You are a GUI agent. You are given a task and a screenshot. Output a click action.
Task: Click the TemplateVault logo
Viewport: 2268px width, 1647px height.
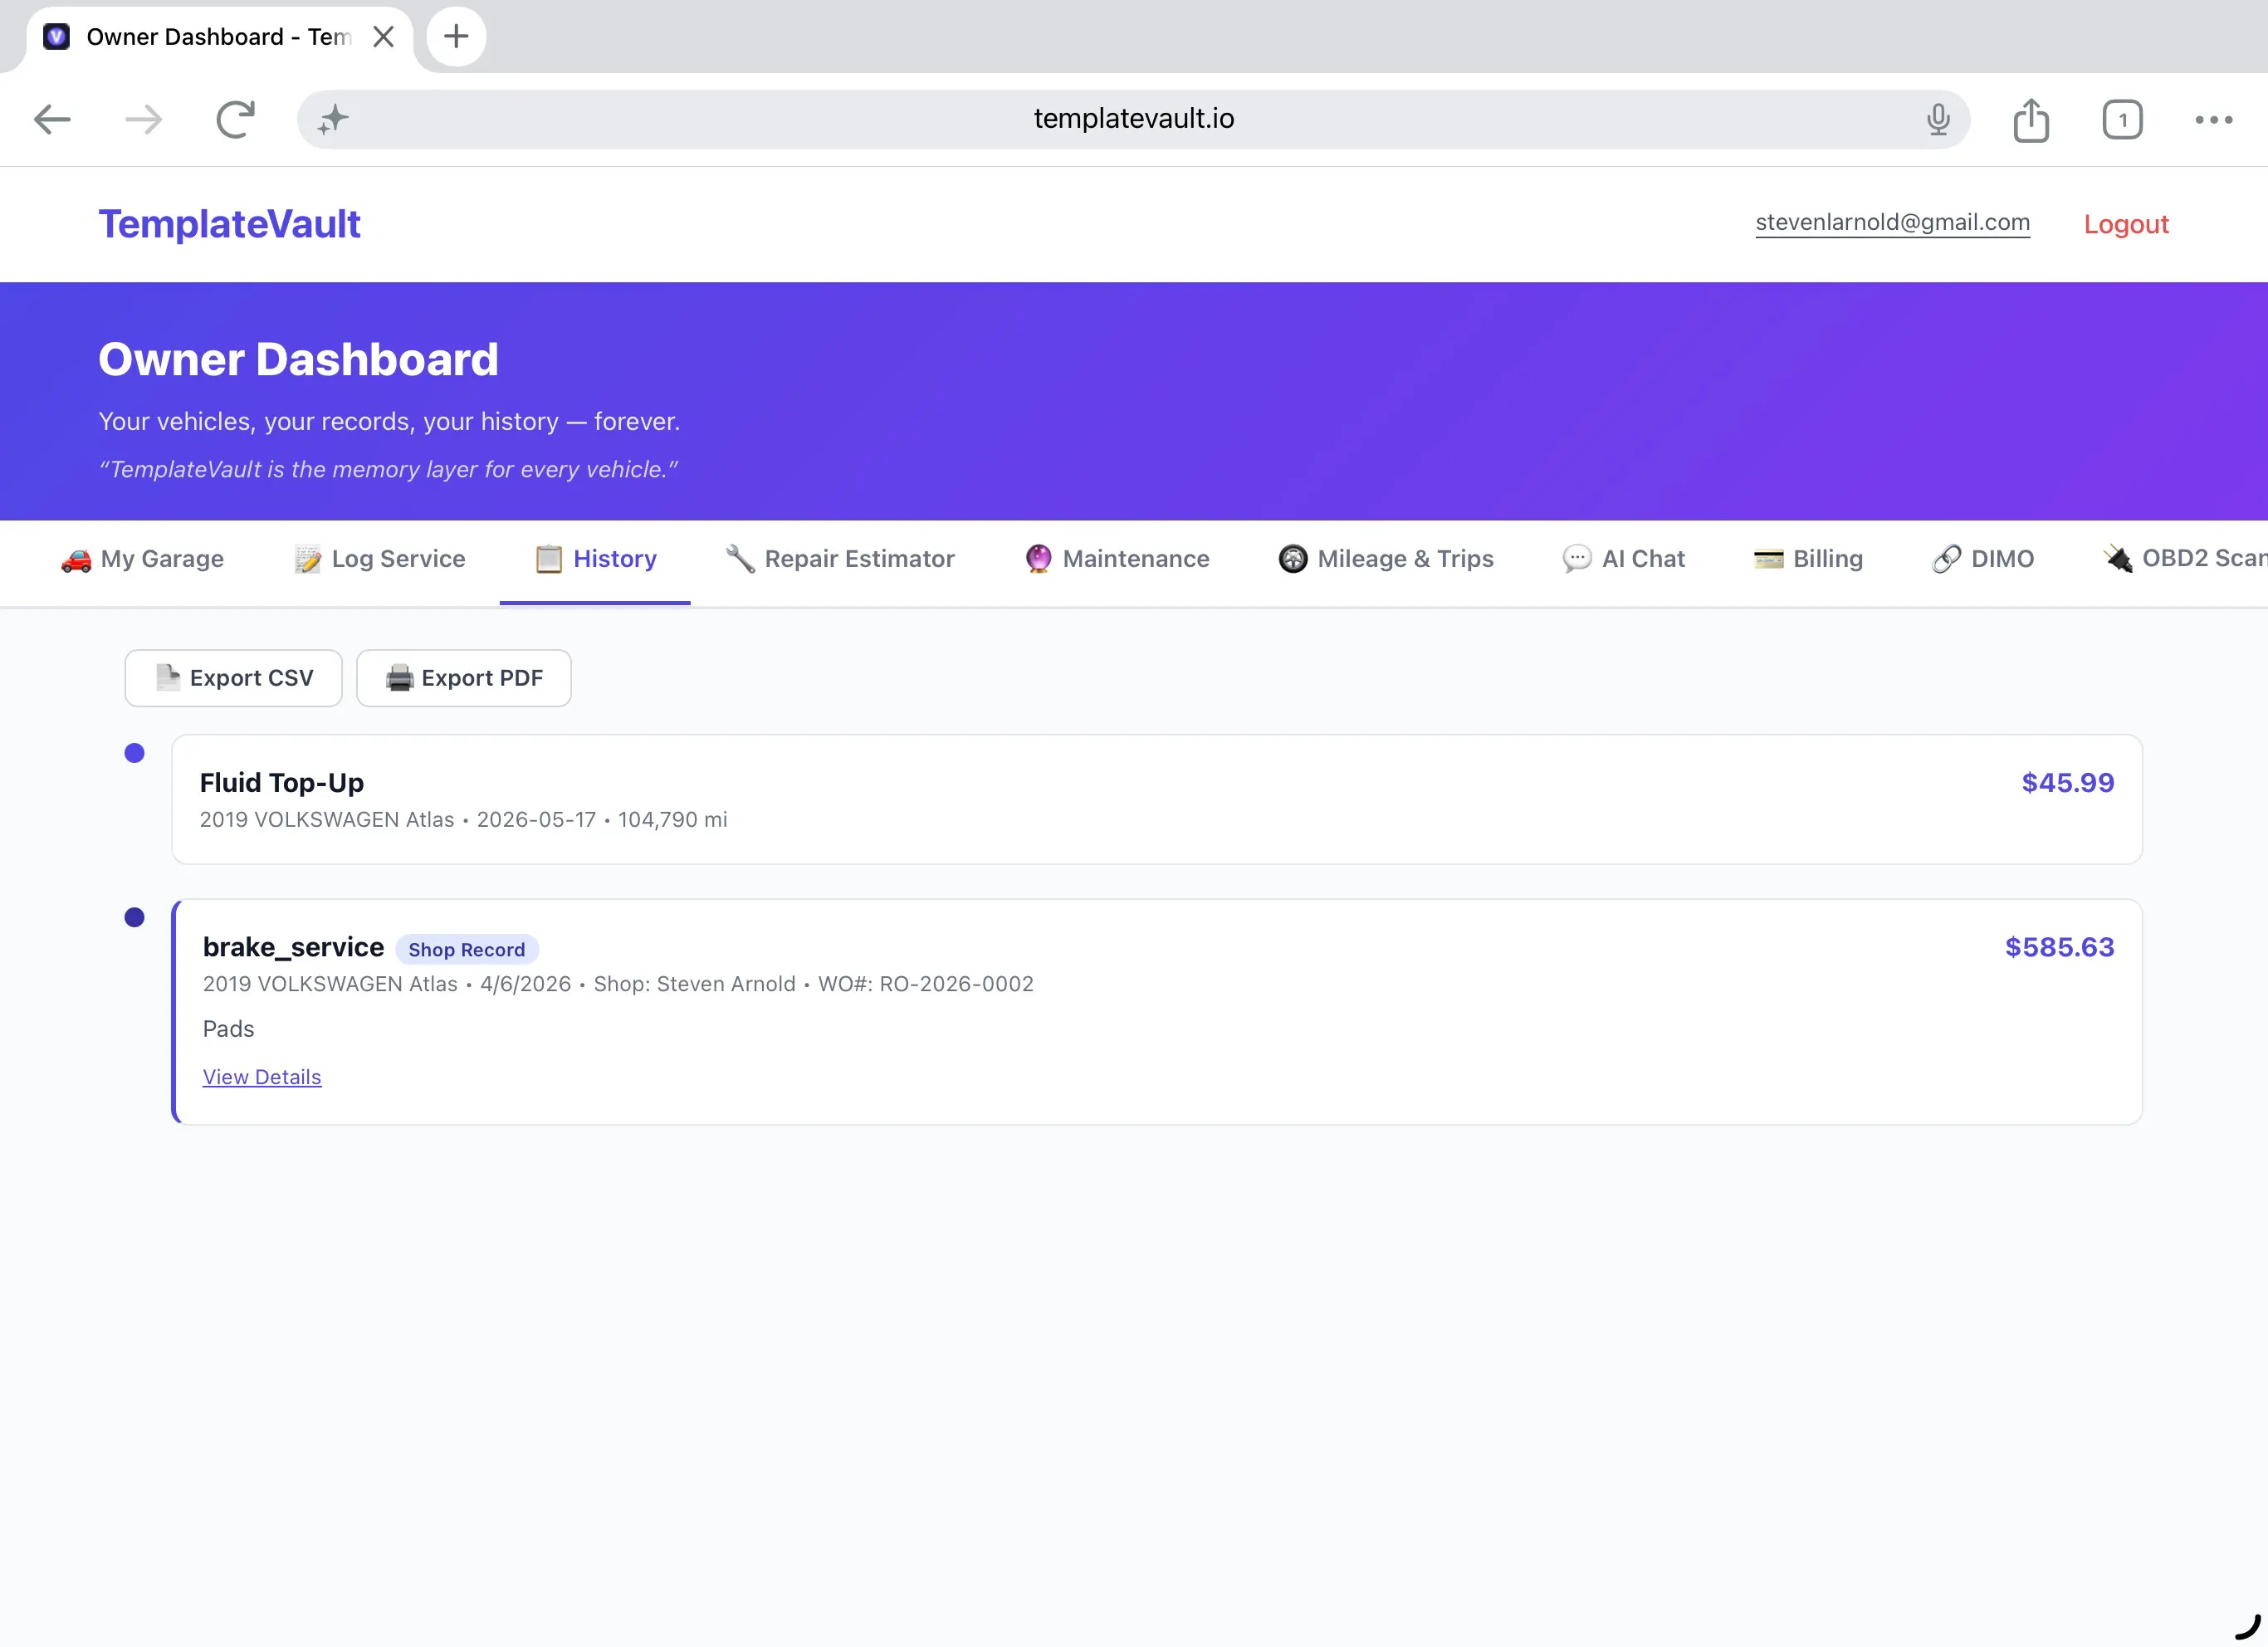coord(229,224)
